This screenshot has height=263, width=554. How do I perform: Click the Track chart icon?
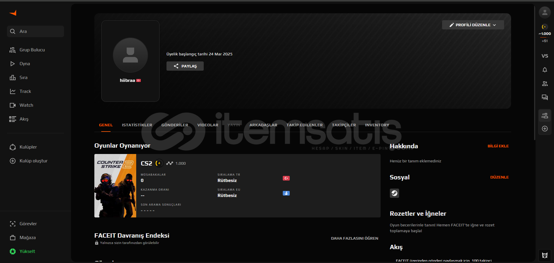pos(13,91)
